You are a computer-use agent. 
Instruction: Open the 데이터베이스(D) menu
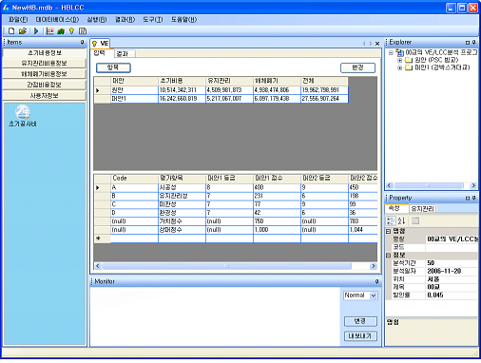[57, 20]
